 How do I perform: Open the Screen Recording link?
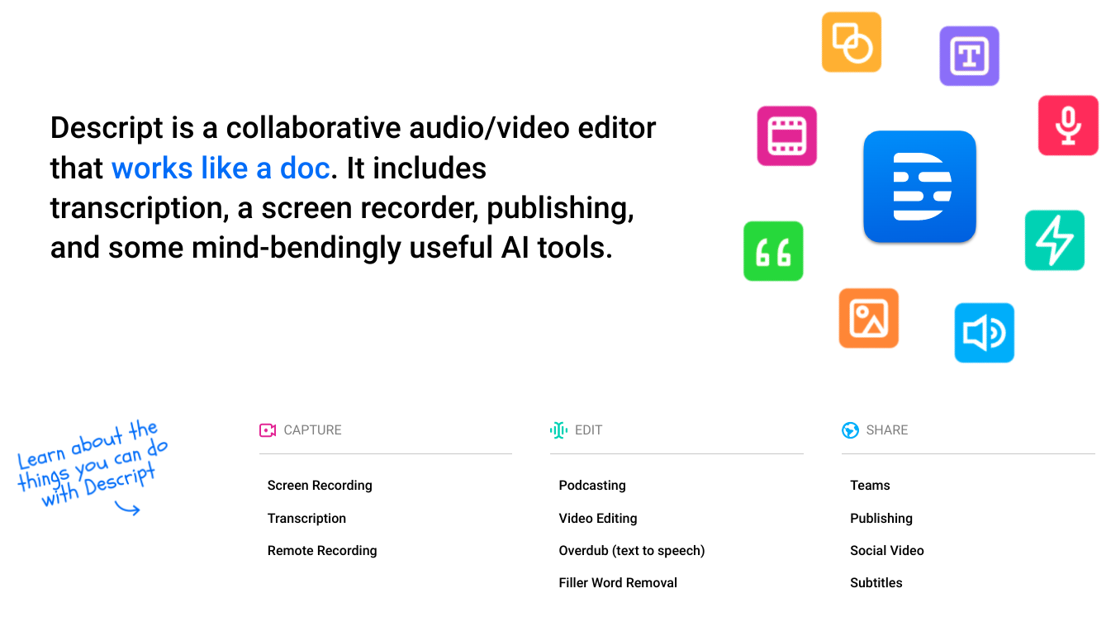pos(320,486)
